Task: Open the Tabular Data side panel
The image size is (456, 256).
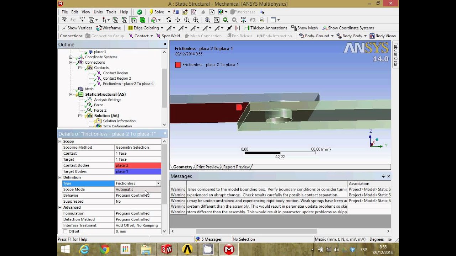Action: (x=395, y=54)
